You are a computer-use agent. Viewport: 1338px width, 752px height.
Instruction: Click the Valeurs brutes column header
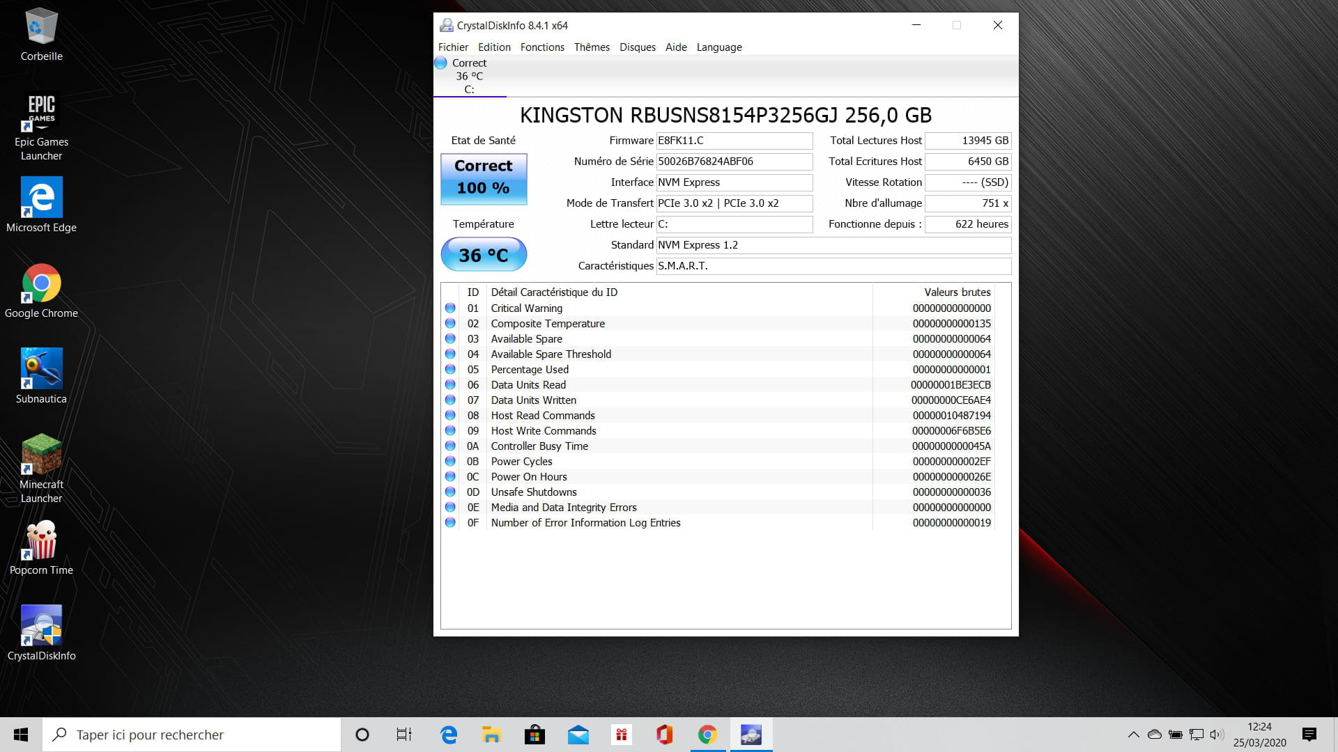934,292
